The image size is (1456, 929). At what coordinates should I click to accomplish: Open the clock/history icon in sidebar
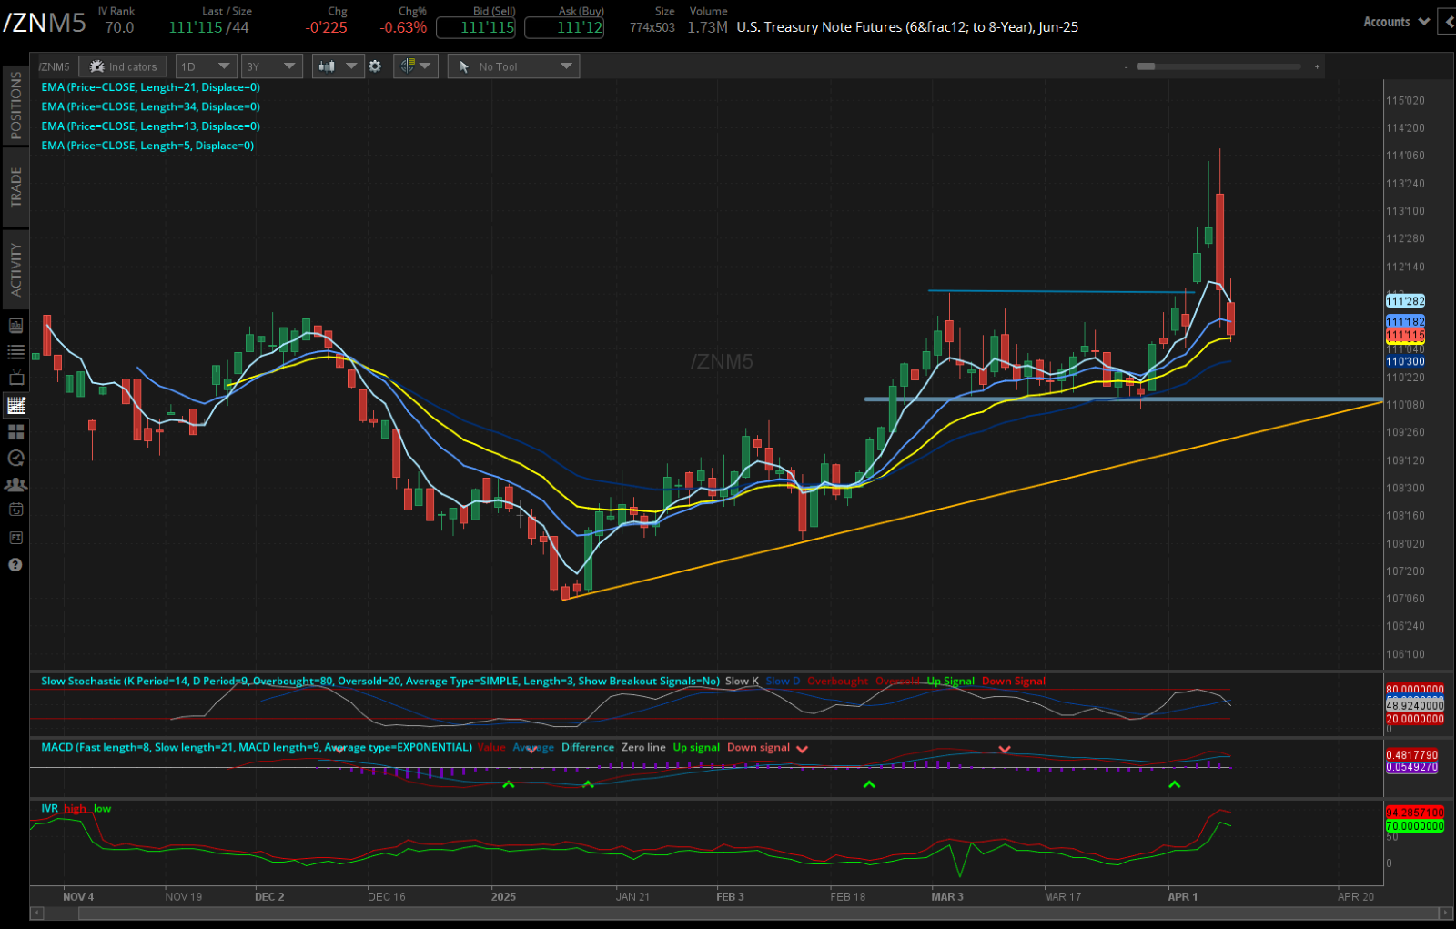15,458
